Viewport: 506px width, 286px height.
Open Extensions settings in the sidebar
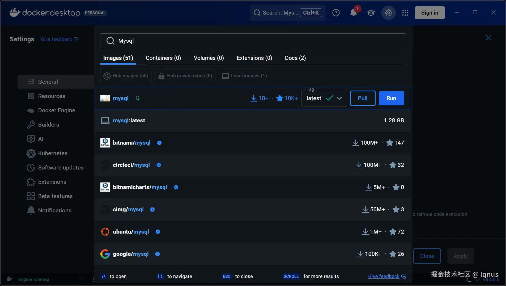click(x=56, y=182)
